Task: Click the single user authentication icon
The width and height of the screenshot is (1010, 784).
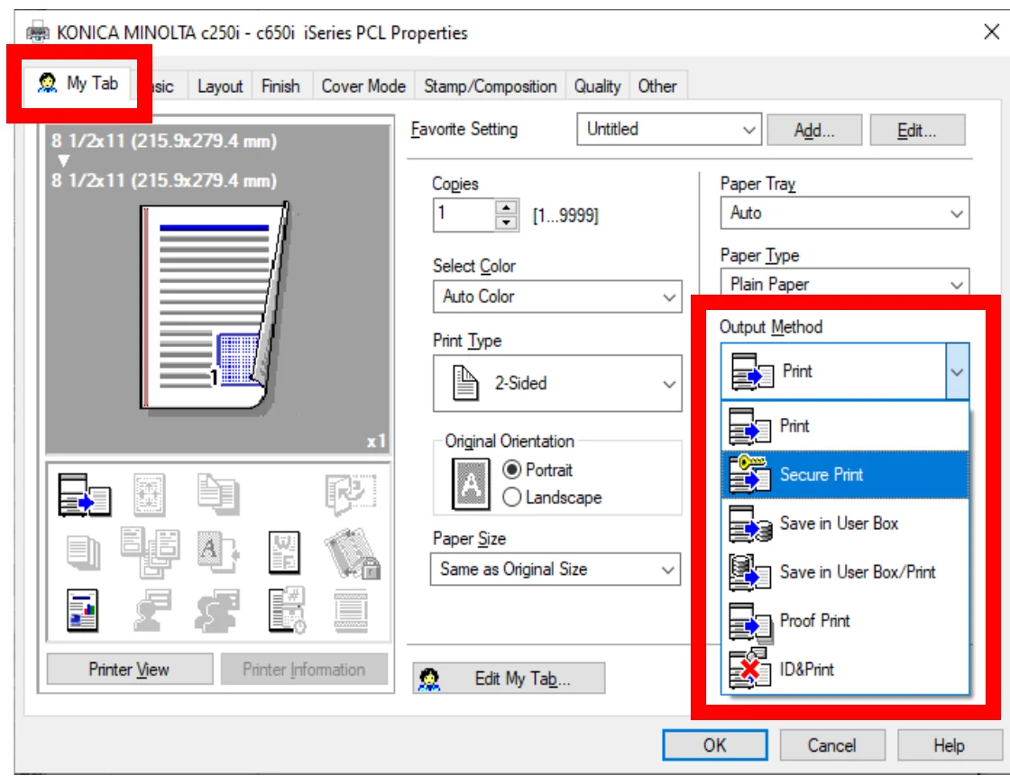Action: (x=152, y=610)
